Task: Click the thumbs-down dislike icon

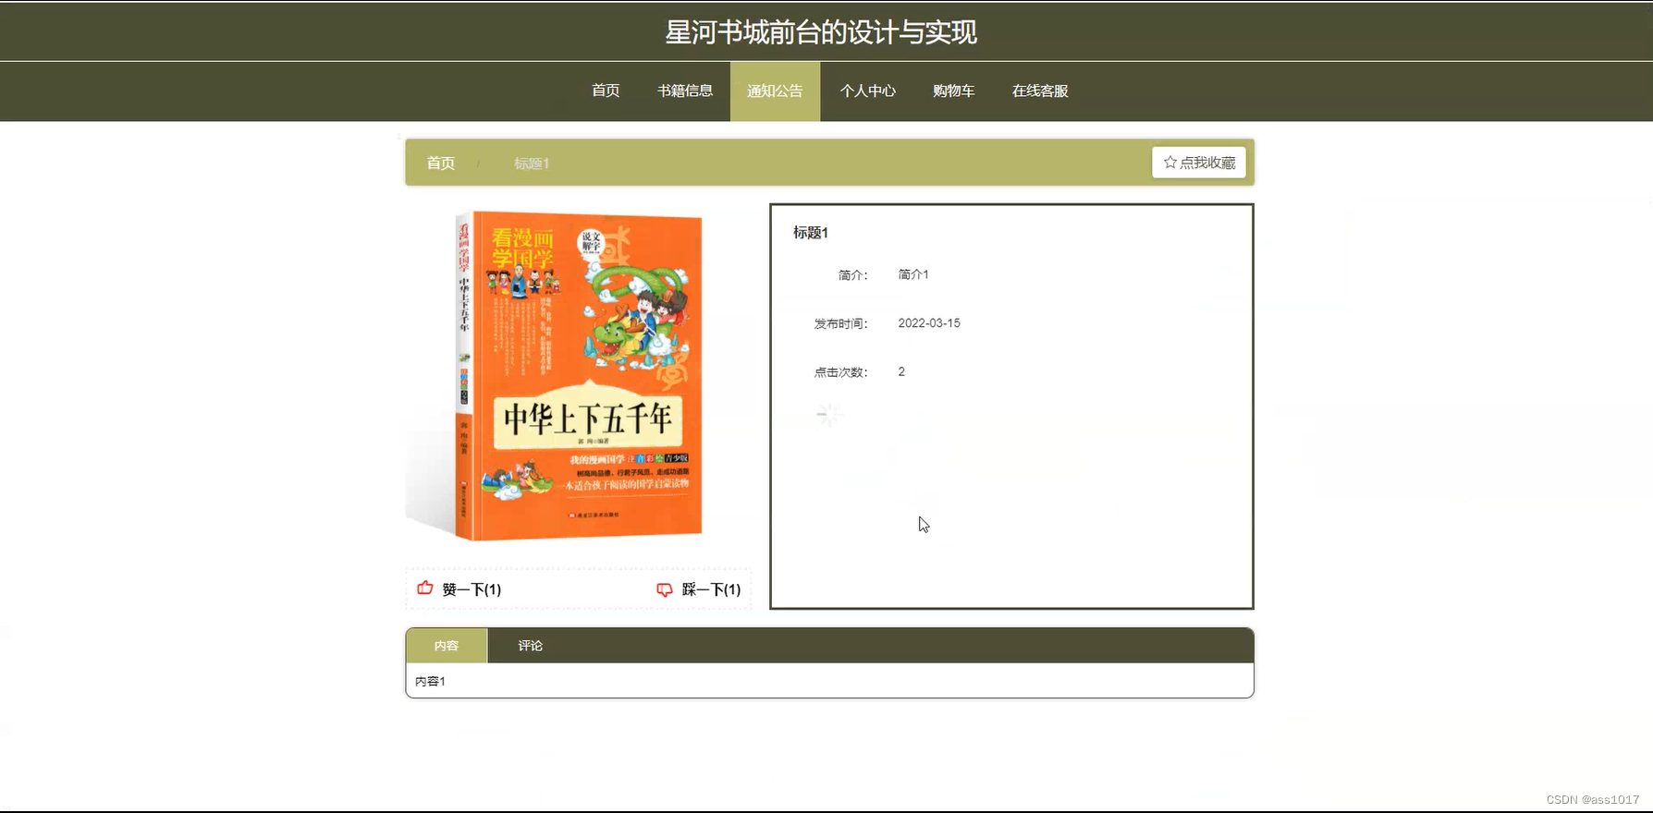Action: pos(664,589)
